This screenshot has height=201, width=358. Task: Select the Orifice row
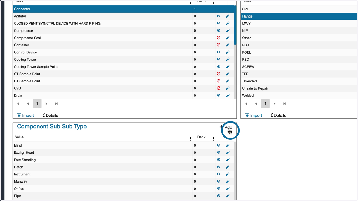(x=124, y=188)
